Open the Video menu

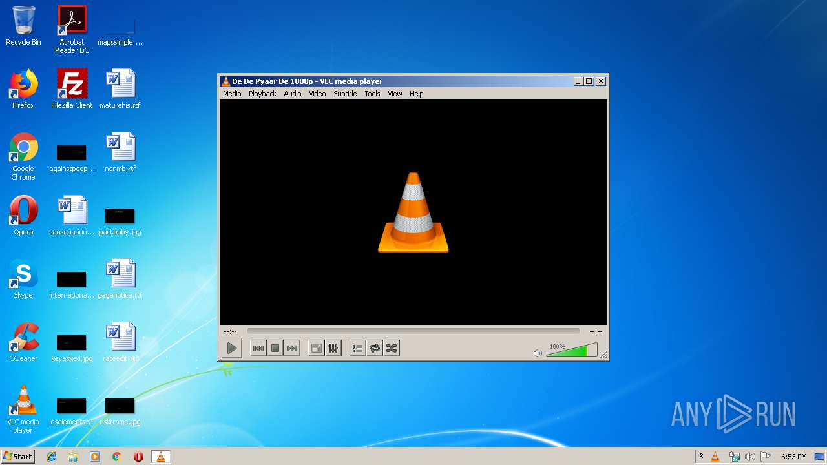pos(317,94)
